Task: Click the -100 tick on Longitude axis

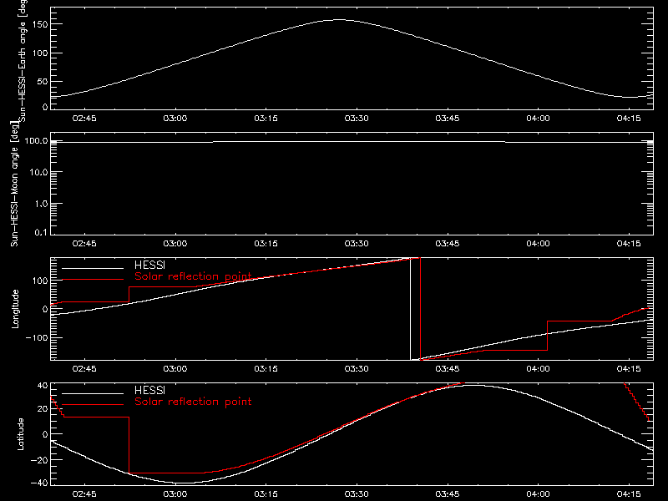Action: pos(36,337)
